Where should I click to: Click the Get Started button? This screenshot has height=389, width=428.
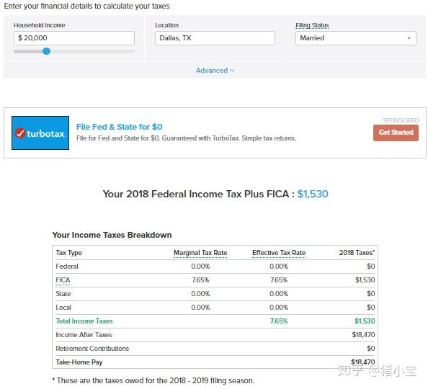pos(396,133)
